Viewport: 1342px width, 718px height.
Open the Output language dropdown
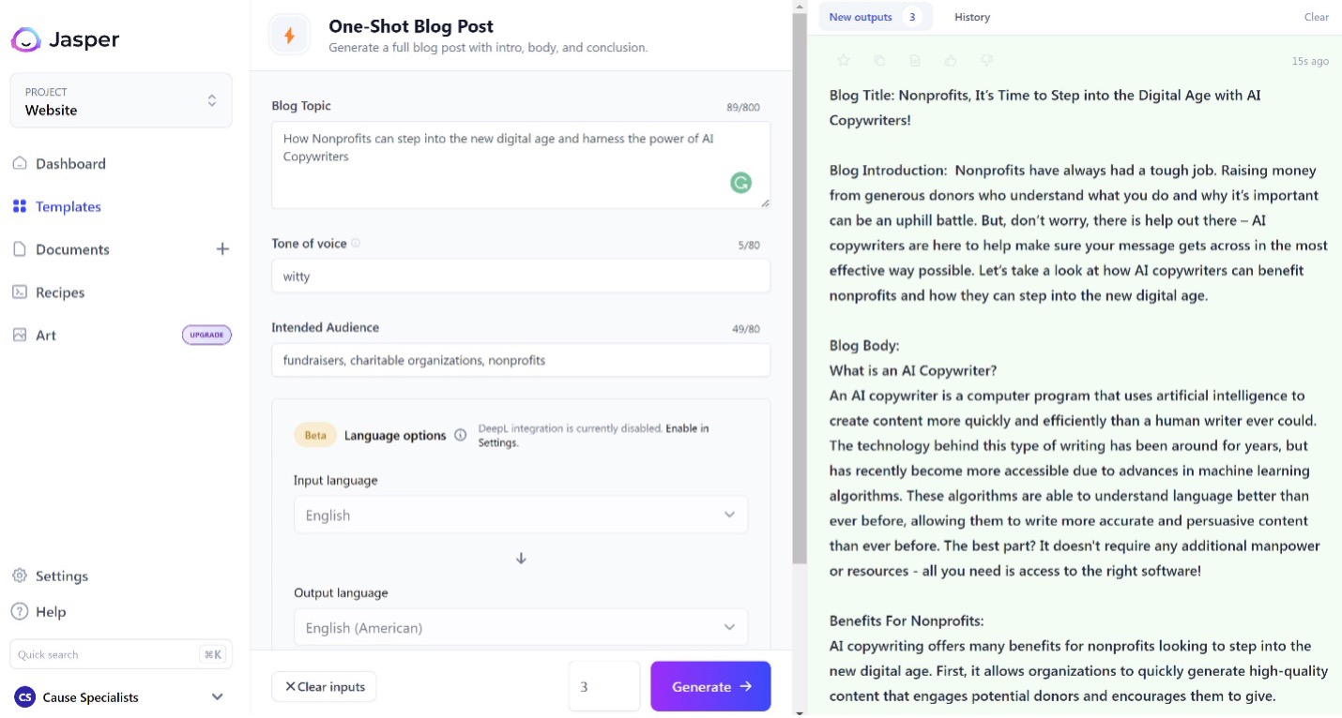coord(521,627)
